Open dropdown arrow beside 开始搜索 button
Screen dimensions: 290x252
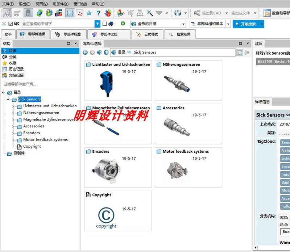(261, 24)
